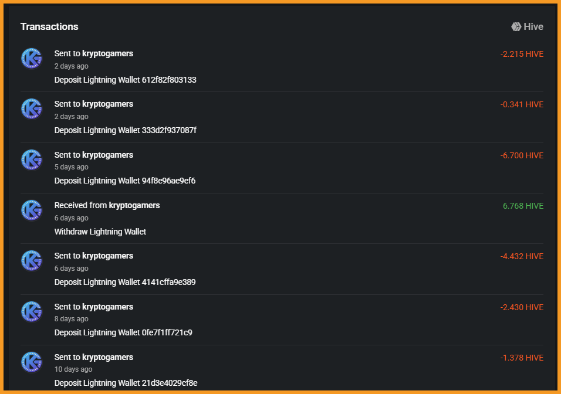Click the kryptogamers name on the -4.432 HIVE row
Viewport: 561px width, 394px height.
(x=108, y=256)
